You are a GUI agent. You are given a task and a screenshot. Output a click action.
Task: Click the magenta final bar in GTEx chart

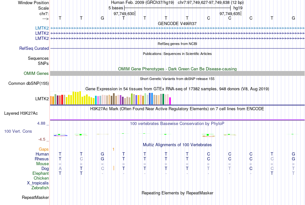pyautogui.click(x=170, y=101)
